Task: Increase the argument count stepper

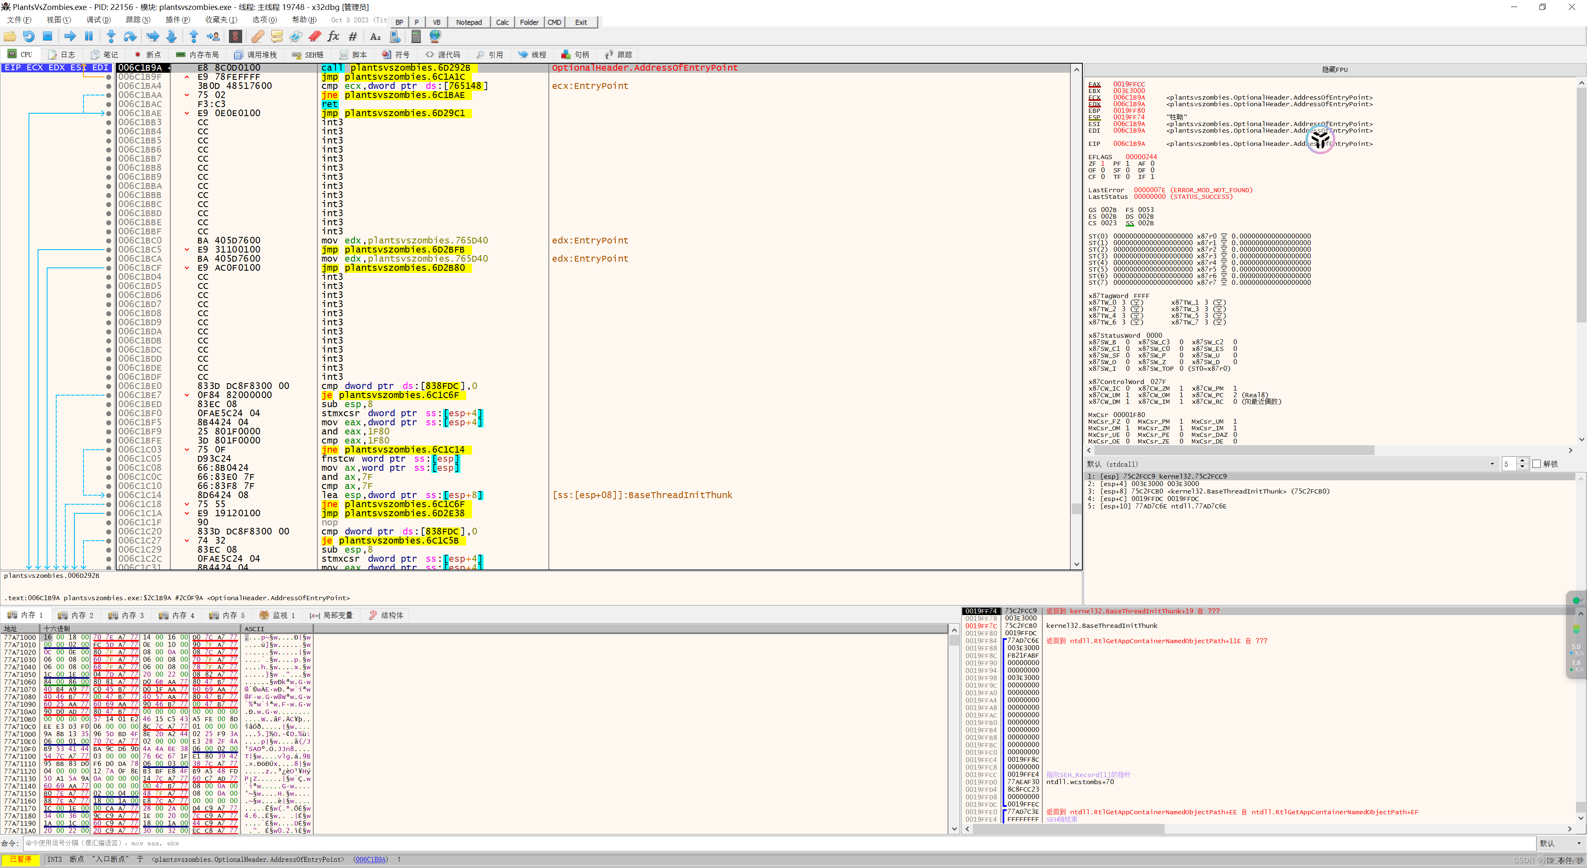Action: [1522, 461]
